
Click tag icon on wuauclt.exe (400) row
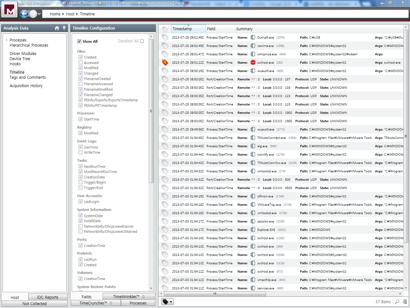165,71
